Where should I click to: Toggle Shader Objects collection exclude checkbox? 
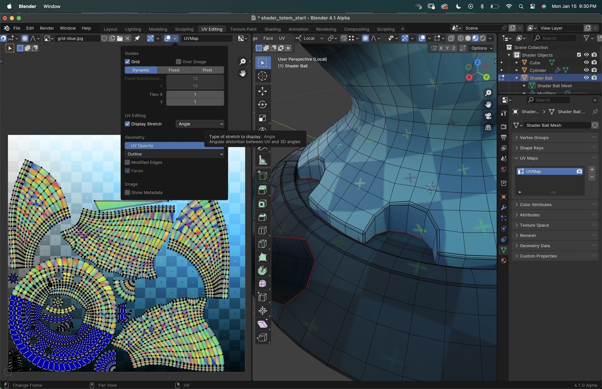point(579,55)
